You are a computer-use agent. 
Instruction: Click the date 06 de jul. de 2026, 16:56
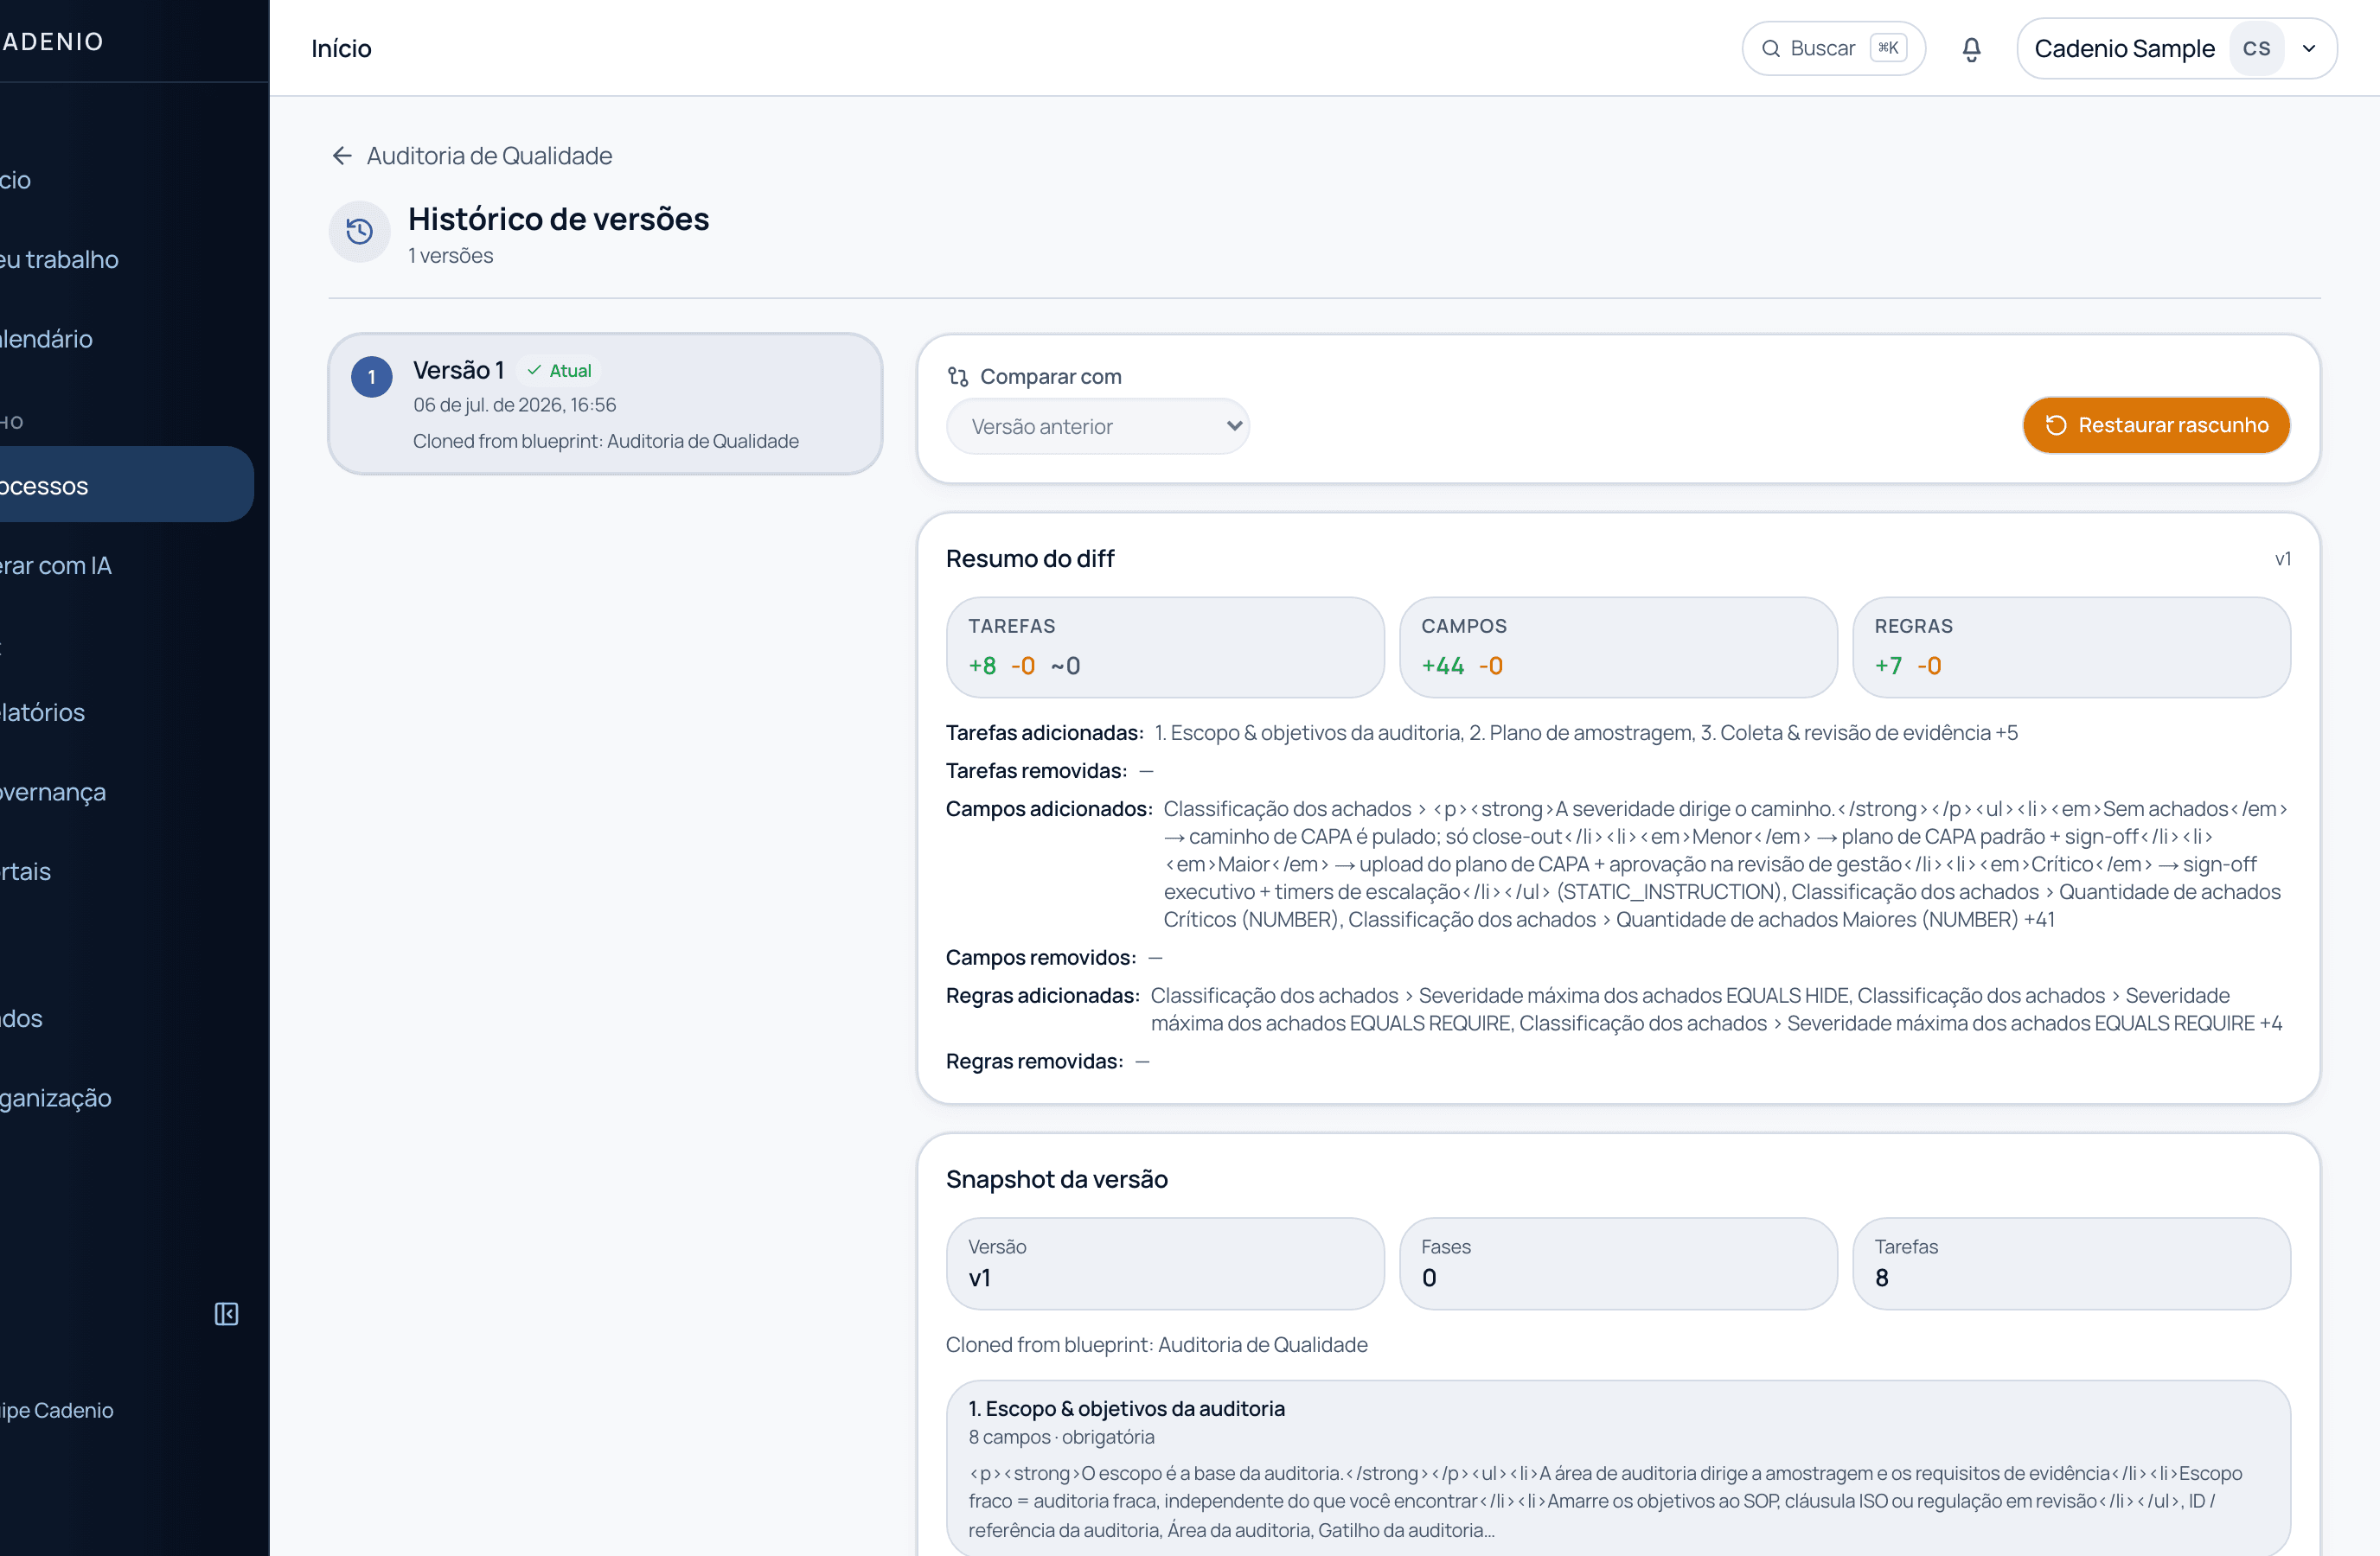pos(515,405)
